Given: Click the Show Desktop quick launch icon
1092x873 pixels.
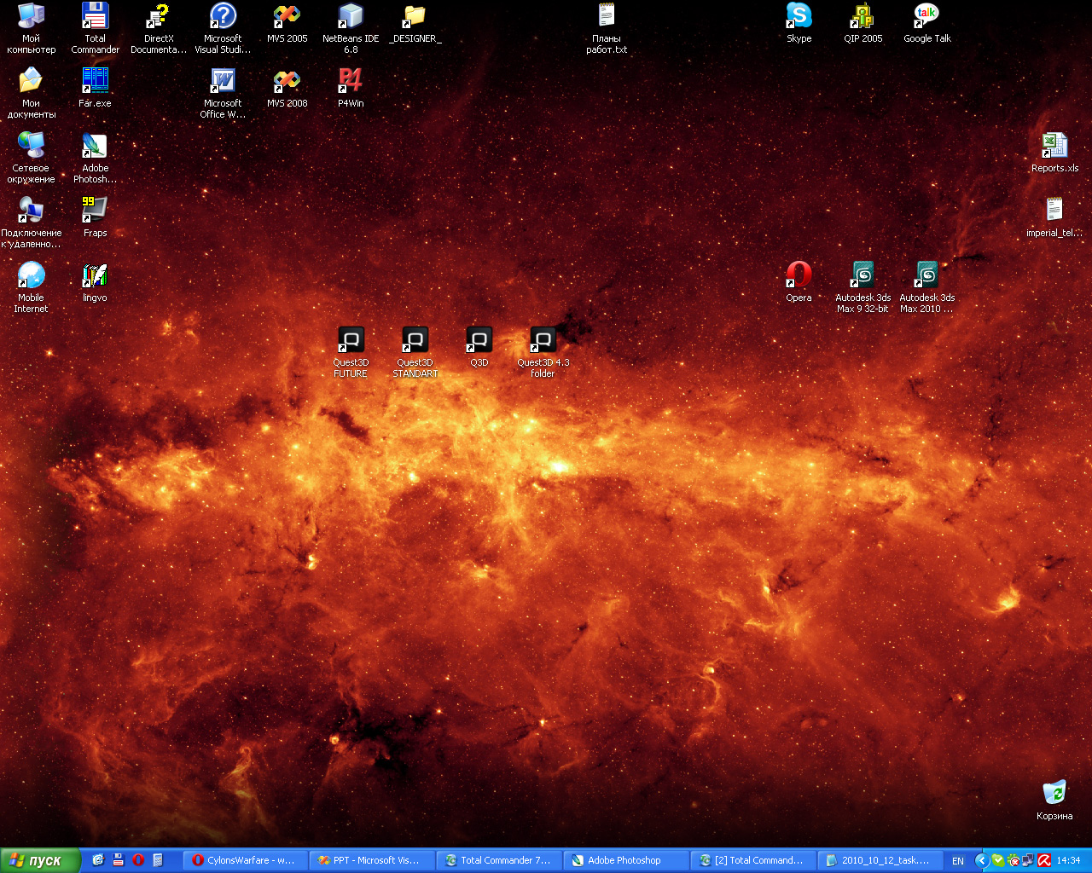Looking at the screenshot, I should (x=98, y=860).
